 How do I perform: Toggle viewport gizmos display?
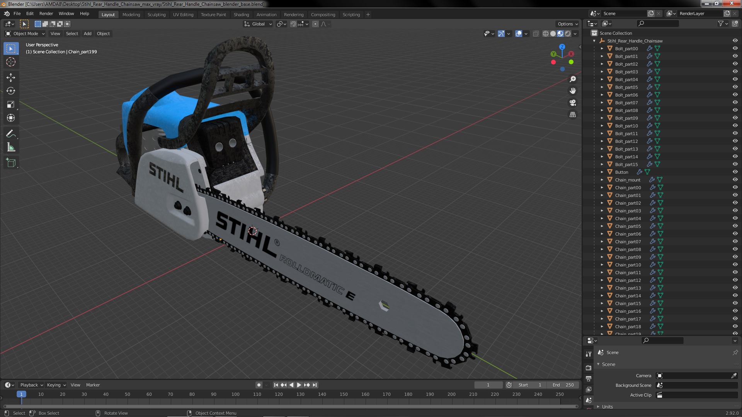coord(501,34)
